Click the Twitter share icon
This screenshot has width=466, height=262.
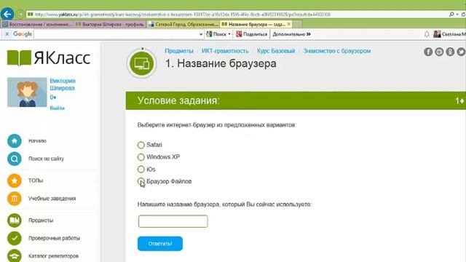click(x=461, y=52)
